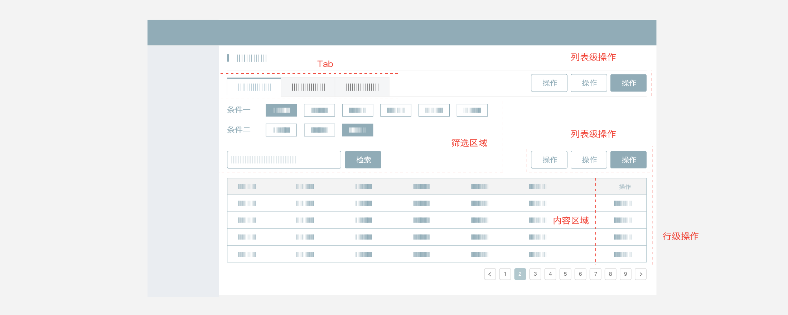
Task: Jump to page 8 in pagination
Action: 610,274
